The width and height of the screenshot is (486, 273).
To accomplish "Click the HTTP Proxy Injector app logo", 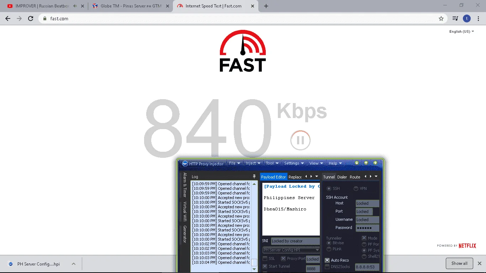I will click(x=185, y=164).
